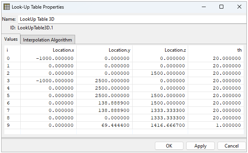Select the Values tab
The width and height of the screenshot is (248, 153).
click(11, 39)
